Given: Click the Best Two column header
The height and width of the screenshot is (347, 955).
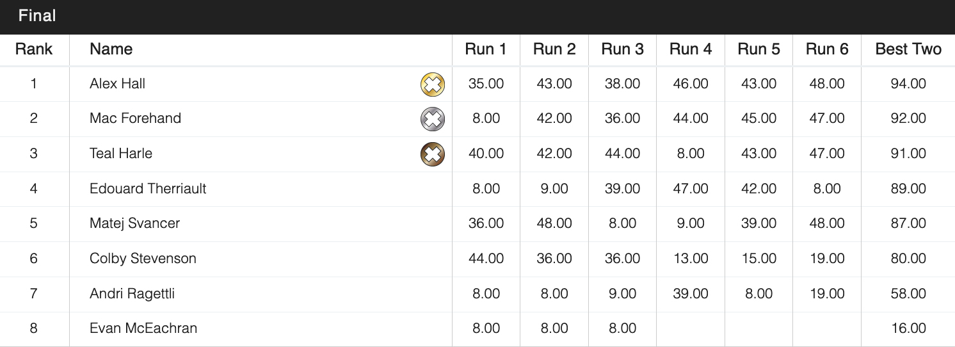Looking at the screenshot, I should (x=908, y=49).
